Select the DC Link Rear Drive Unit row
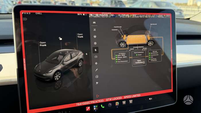Image resolution: width=201 pixels, height=113 pixels. point(154,53)
